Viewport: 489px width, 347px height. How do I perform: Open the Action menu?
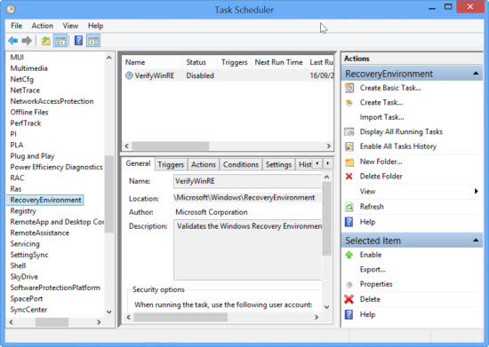[x=43, y=26]
